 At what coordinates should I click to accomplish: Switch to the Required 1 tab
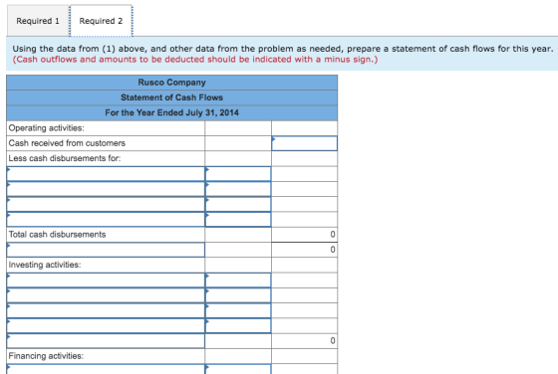(x=38, y=21)
